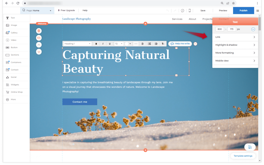Toggle bold on the heading text

pos(96,44)
